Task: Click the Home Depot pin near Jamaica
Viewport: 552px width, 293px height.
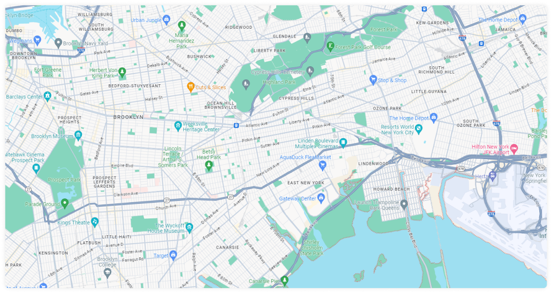Action: coord(522,19)
